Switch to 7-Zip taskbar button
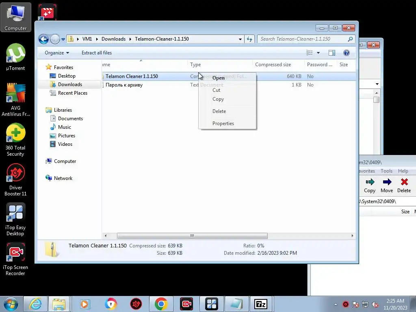Image resolution: width=416 pixels, height=312 pixels. point(260,304)
